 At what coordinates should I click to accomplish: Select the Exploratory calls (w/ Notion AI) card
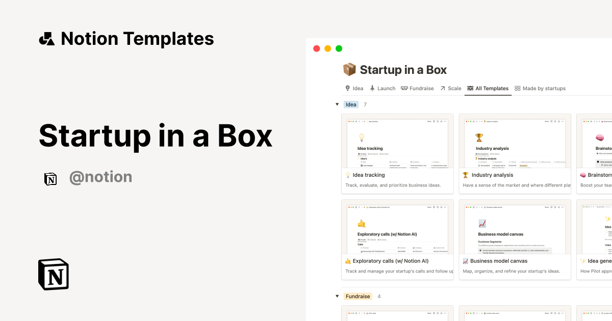click(397, 239)
